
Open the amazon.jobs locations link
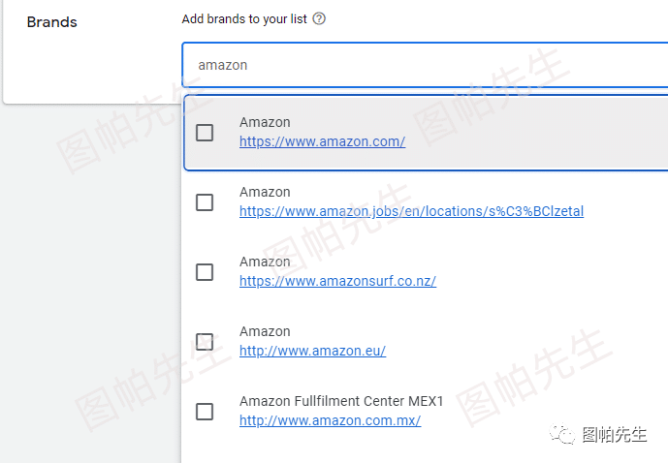(411, 211)
